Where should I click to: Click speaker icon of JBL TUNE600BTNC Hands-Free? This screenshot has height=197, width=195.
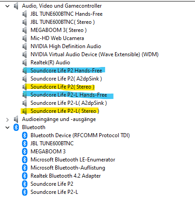[24, 14]
